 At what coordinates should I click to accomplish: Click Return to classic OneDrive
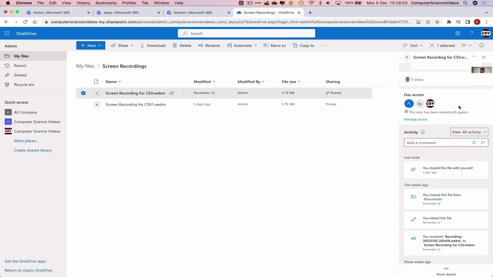[28, 270]
